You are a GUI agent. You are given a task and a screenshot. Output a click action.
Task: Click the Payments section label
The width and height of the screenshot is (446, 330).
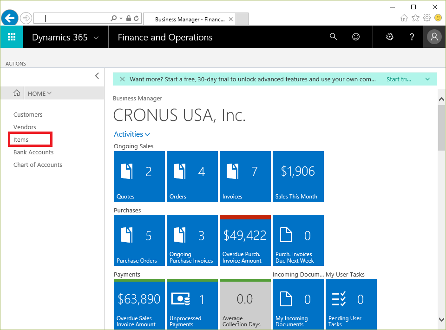127,274
